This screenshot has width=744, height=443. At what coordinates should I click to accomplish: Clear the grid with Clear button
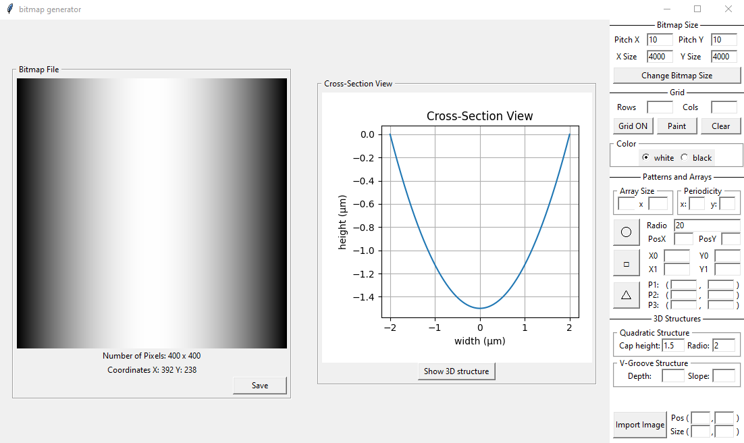pyautogui.click(x=721, y=126)
